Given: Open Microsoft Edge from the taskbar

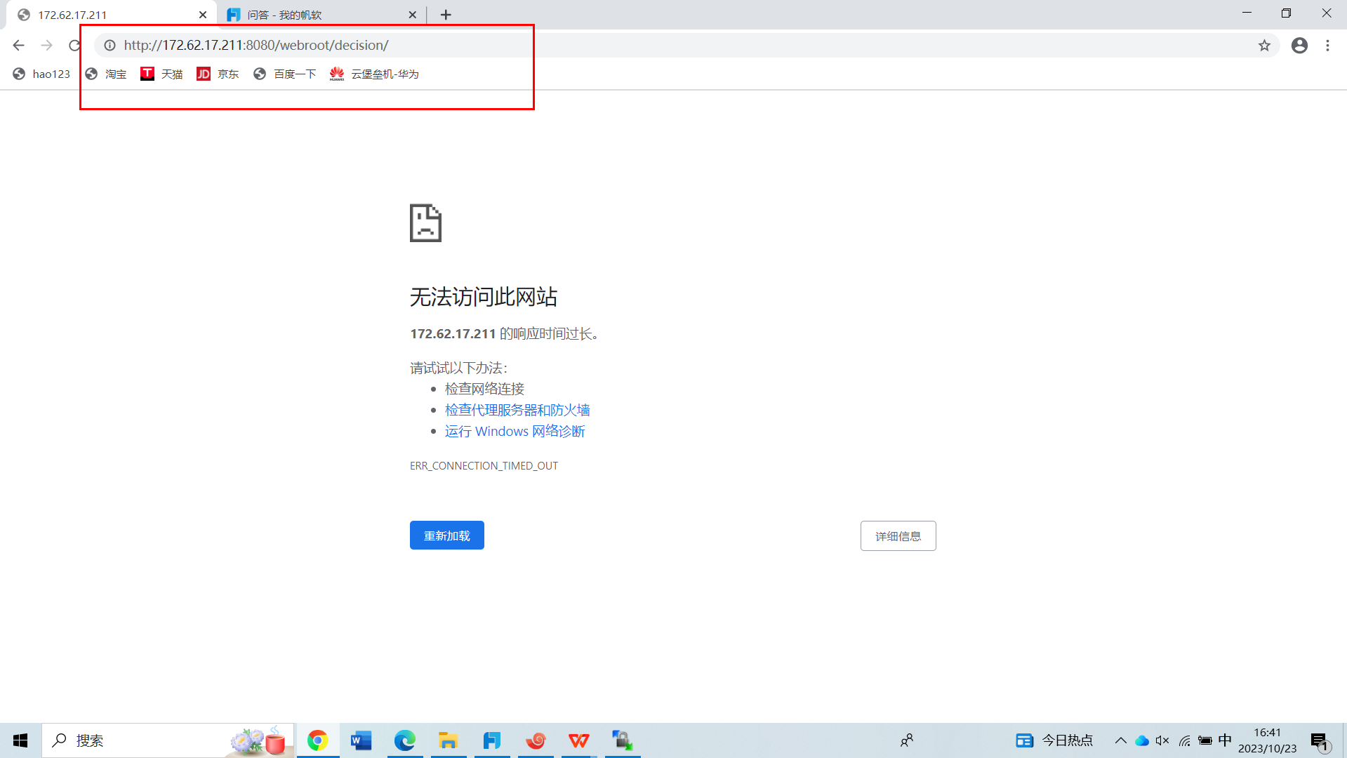Looking at the screenshot, I should (404, 740).
